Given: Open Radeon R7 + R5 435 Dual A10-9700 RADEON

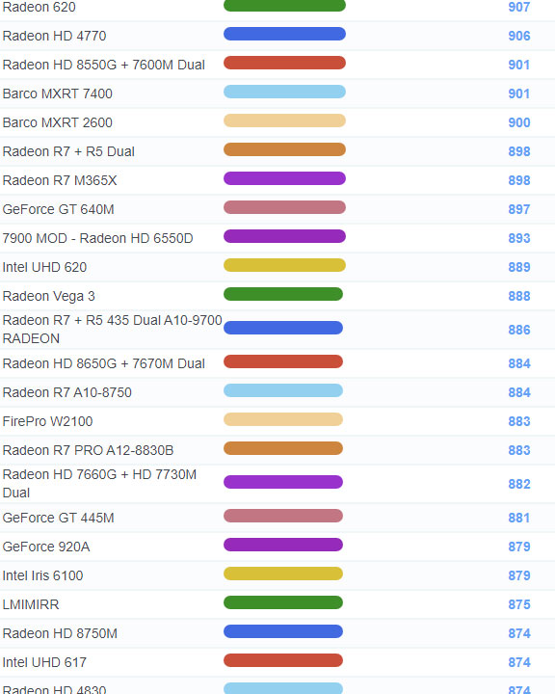Looking at the screenshot, I should click(112, 330).
